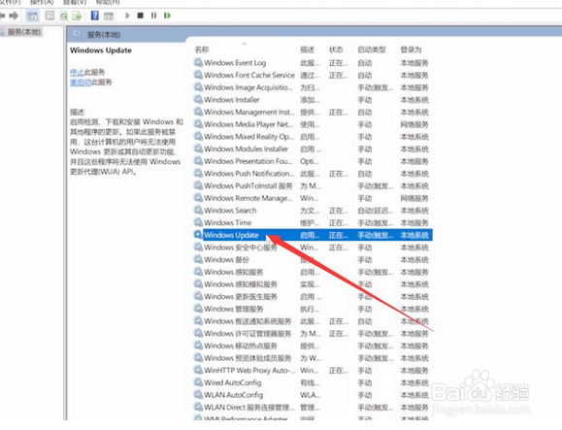This screenshot has width=562, height=430.
Task: Sort by the 描述 column header
Action: click(x=307, y=50)
